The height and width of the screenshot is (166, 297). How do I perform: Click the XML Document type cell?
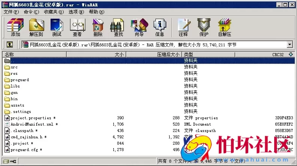197,124
